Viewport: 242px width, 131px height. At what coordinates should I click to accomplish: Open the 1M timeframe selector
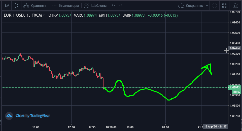[x=7, y=6]
